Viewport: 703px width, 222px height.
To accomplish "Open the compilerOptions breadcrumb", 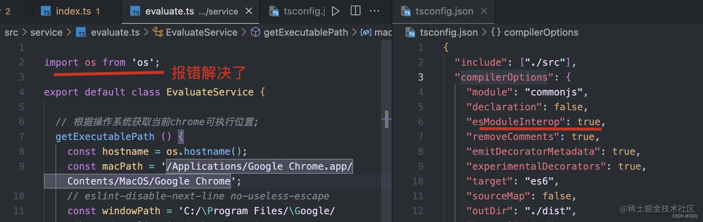I will tap(541, 32).
